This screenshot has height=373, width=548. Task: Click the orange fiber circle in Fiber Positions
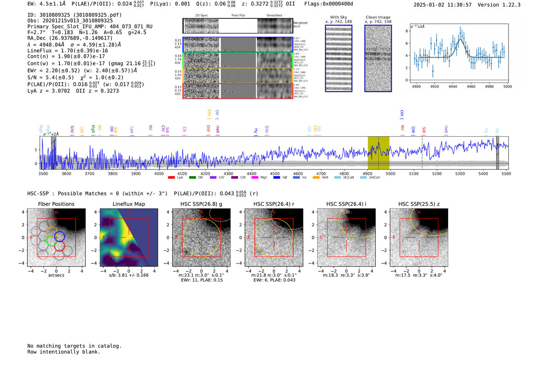tap(52, 231)
